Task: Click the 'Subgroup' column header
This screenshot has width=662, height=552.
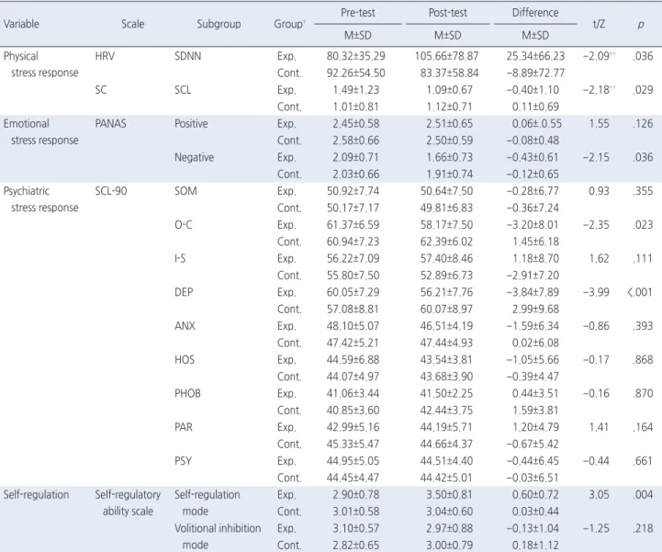Action: pyautogui.click(x=219, y=24)
